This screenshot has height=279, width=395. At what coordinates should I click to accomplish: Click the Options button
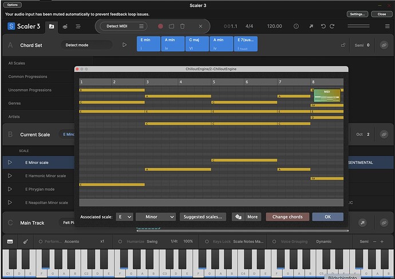point(13,5)
